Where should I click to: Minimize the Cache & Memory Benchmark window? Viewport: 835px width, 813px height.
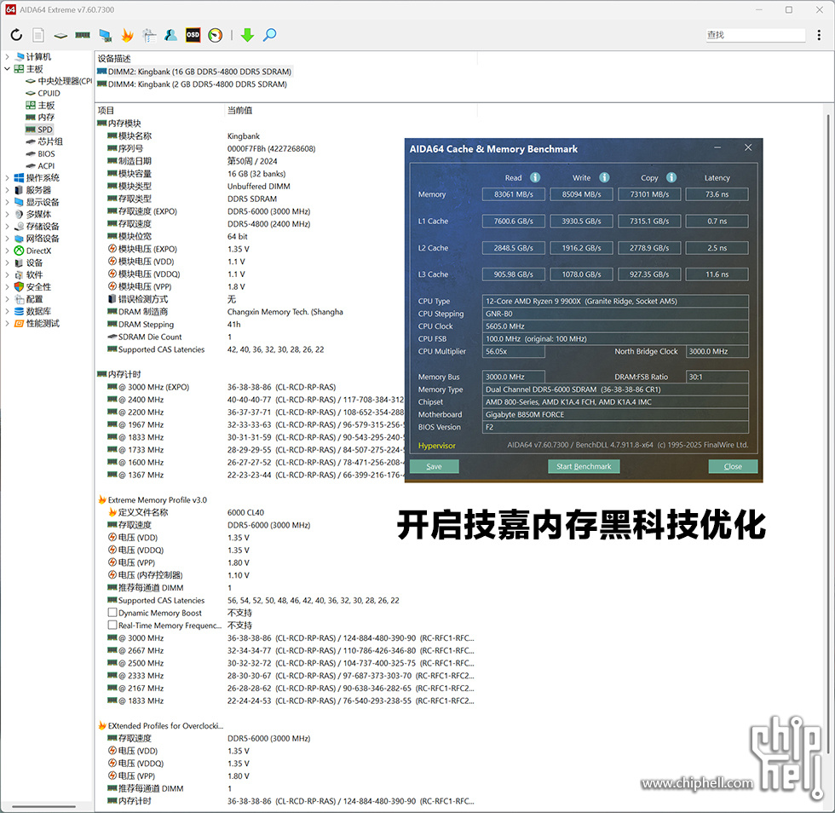coord(717,147)
